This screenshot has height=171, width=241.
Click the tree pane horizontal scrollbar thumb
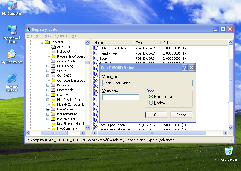tap(54, 133)
